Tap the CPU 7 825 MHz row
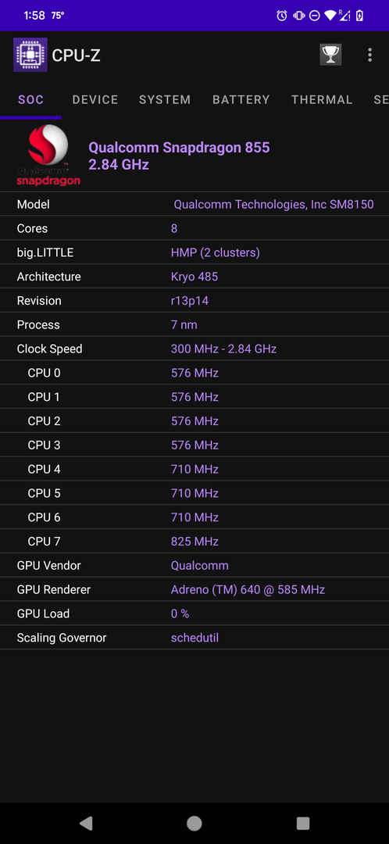 click(x=194, y=542)
